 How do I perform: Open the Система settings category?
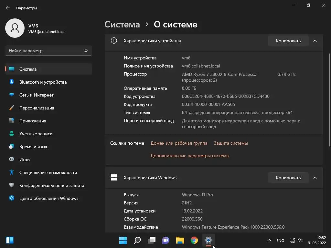[x=48, y=69]
